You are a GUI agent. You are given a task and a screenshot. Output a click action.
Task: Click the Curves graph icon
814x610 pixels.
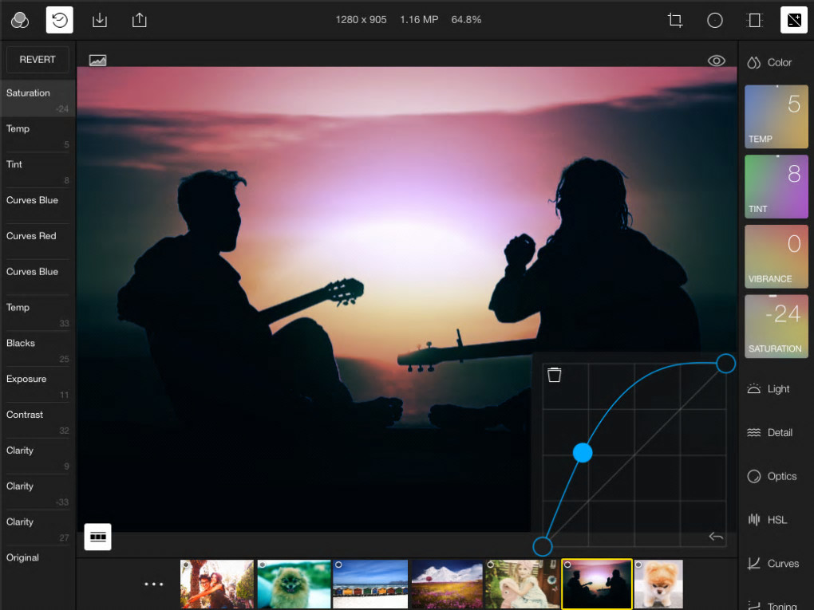click(x=754, y=563)
